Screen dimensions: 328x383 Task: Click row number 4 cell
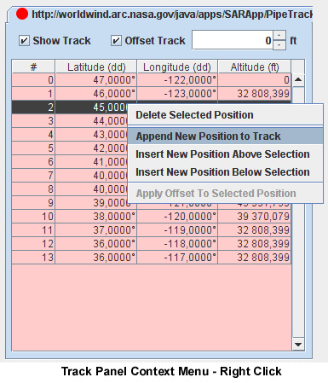33,135
